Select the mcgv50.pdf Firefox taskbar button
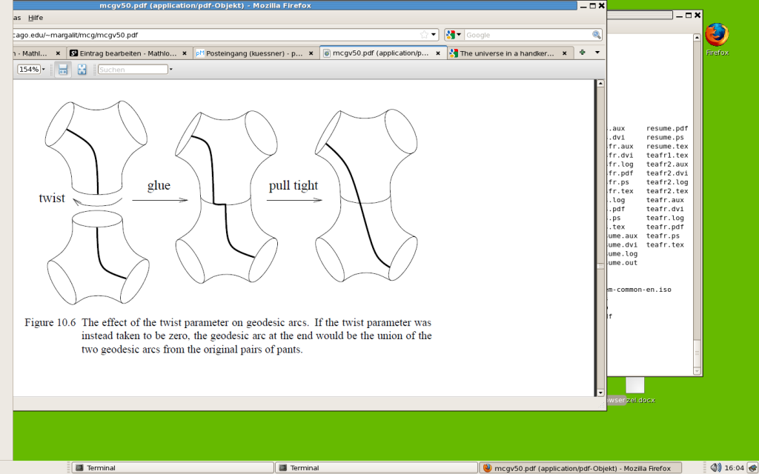 pos(580,467)
